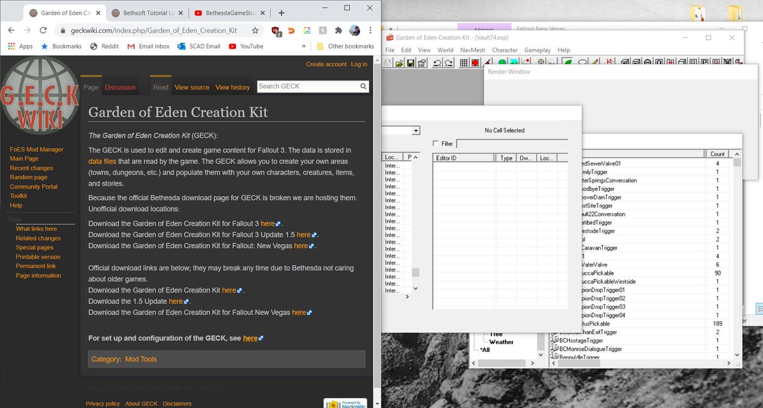Bookmark this page with the star icon
Image resolution: width=763 pixels, height=408 pixels.
click(x=255, y=30)
